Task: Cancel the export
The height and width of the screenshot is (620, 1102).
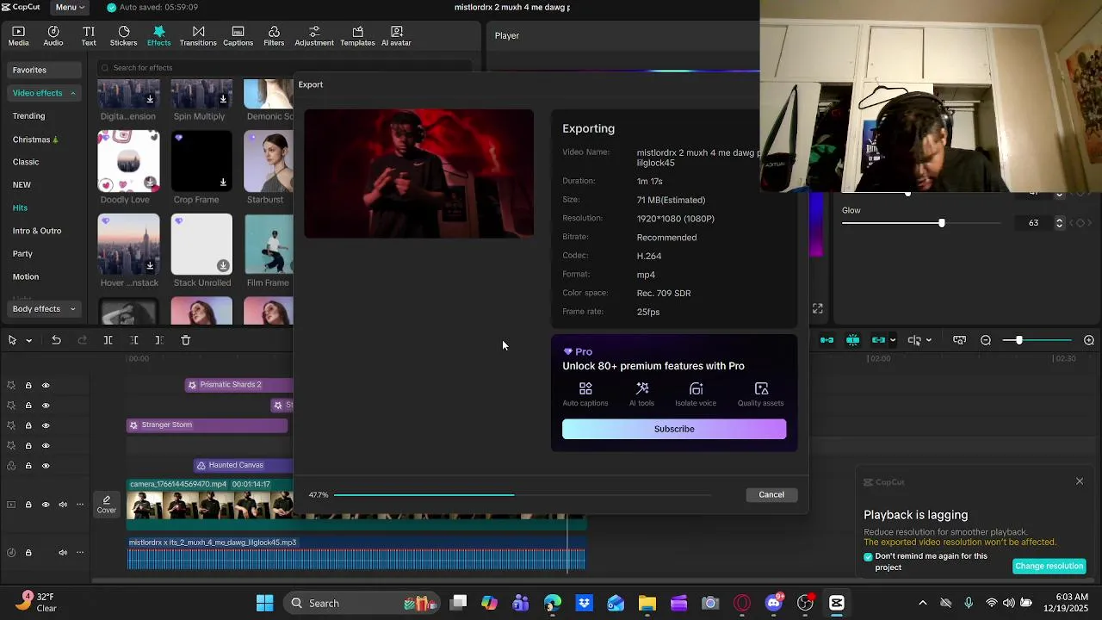Action: (x=771, y=494)
